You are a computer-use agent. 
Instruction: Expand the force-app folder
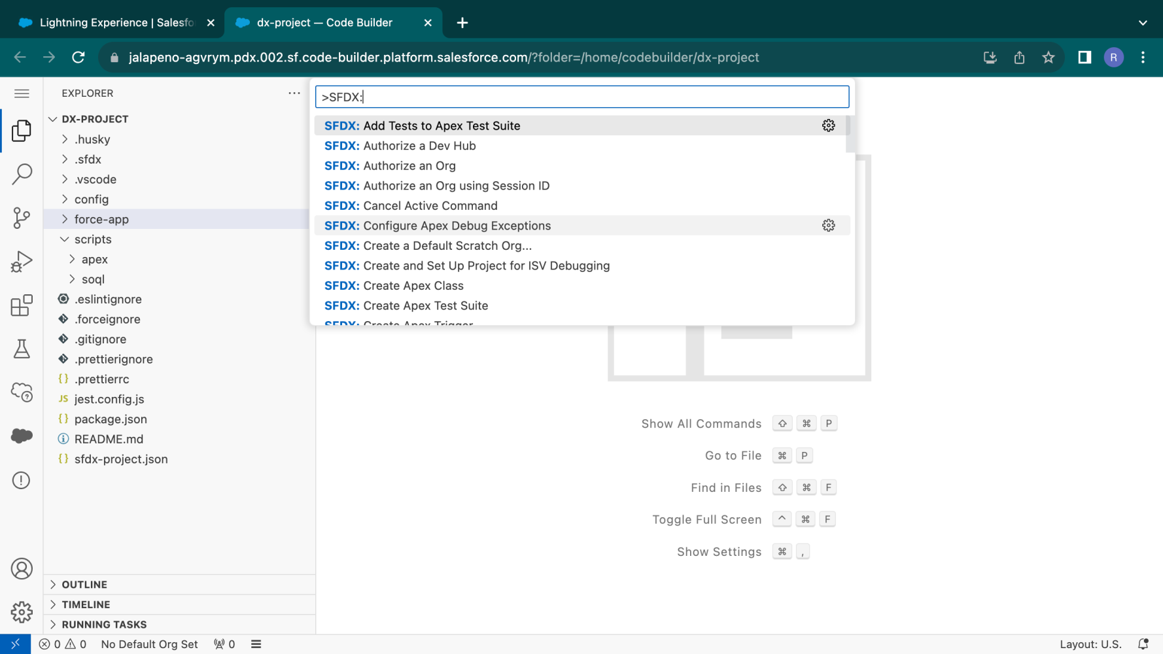point(64,219)
